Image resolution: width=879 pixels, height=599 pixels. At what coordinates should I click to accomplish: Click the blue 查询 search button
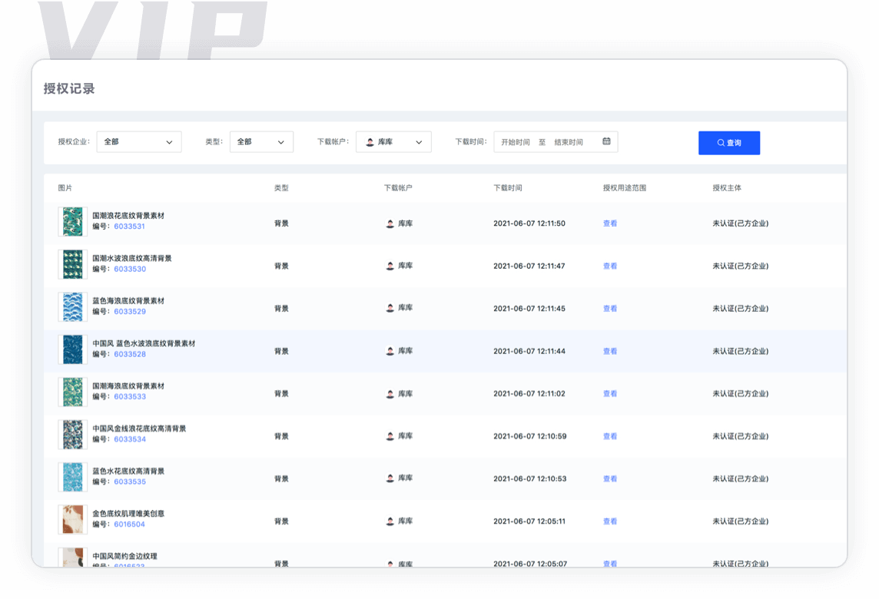(x=729, y=143)
